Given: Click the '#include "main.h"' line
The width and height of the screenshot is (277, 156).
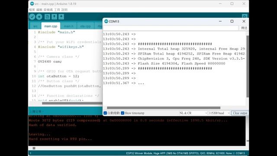Looking at the screenshot, I should coord(56,32).
